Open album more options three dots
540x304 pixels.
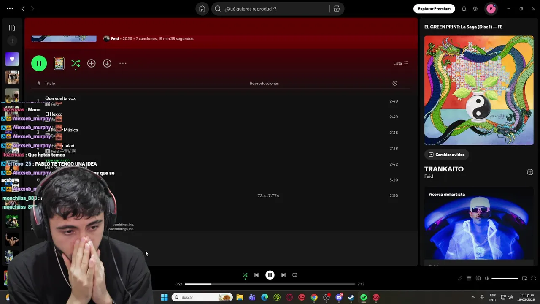tap(123, 63)
